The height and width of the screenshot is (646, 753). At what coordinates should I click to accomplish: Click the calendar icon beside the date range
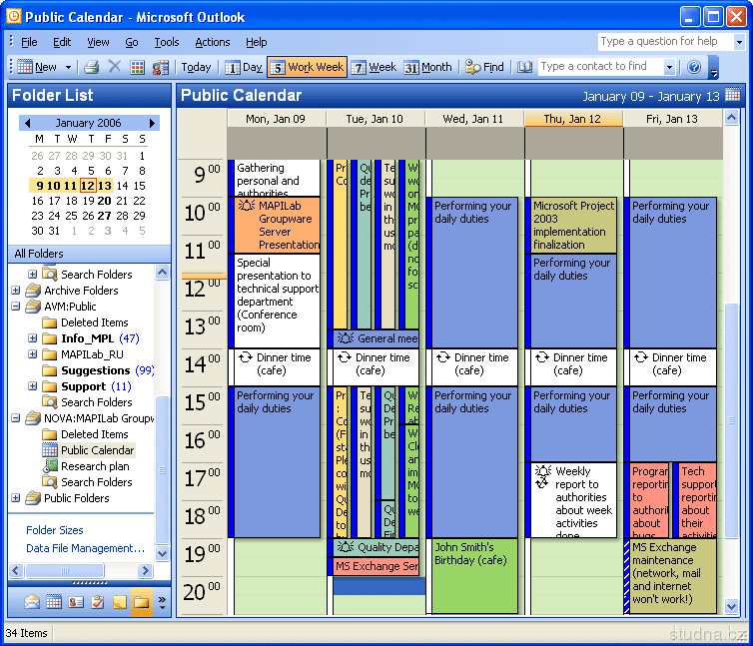click(x=733, y=96)
